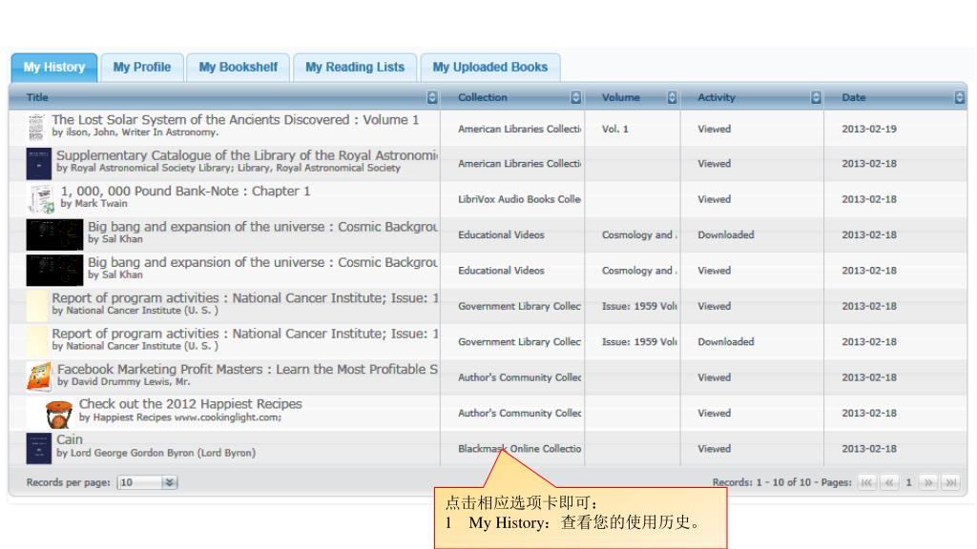Open the Cain book title
This screenshot has height=549, width=977.
(69, 439)
